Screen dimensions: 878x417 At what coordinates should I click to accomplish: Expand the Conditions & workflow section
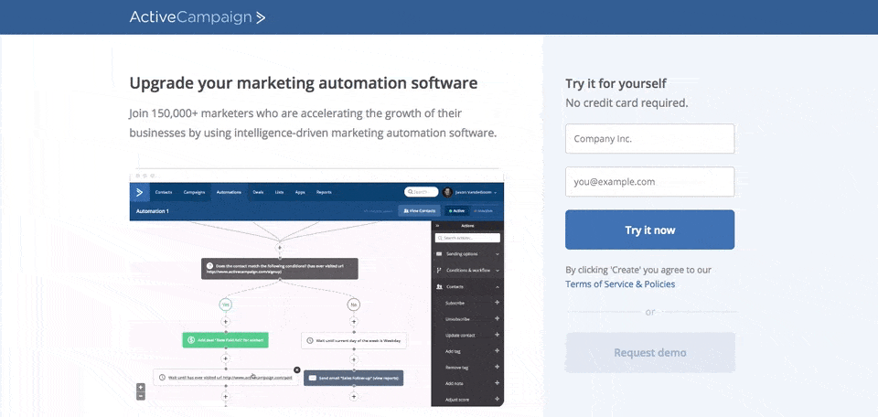[x=467, y=271]
